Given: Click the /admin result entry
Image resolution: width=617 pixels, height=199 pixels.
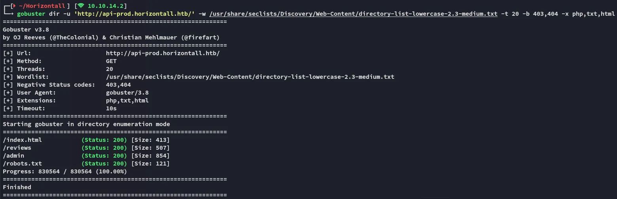Looking at the screenshot, I should tap(13, 156).
